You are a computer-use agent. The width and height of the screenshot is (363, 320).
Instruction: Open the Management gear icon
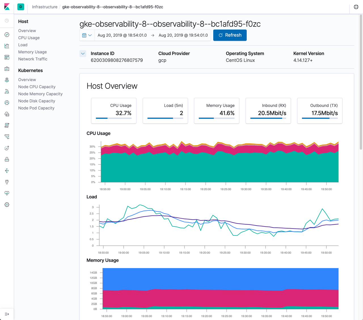(7, 204)
